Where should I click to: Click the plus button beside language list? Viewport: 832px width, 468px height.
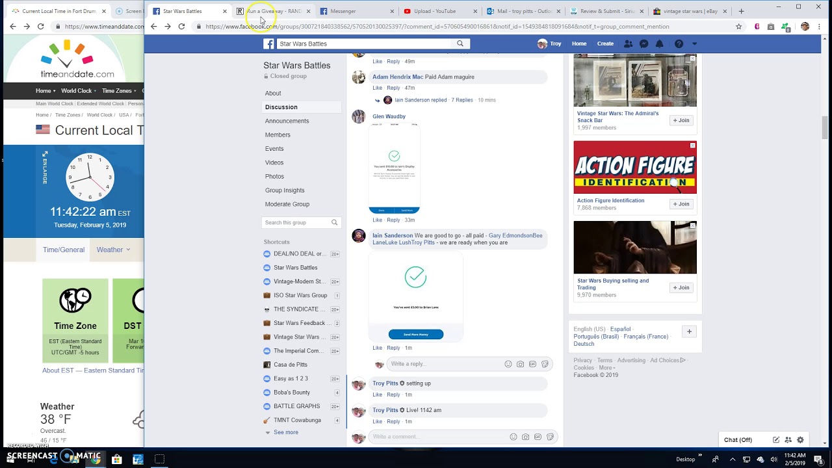689,331
